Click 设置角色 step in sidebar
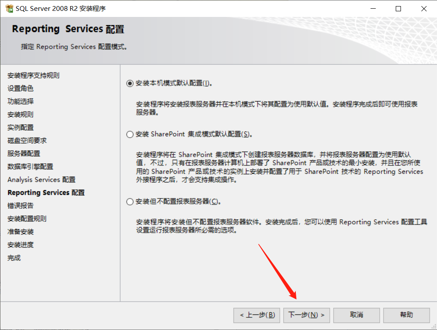This screenshot has height=330, width=437. tap(20, 89)
